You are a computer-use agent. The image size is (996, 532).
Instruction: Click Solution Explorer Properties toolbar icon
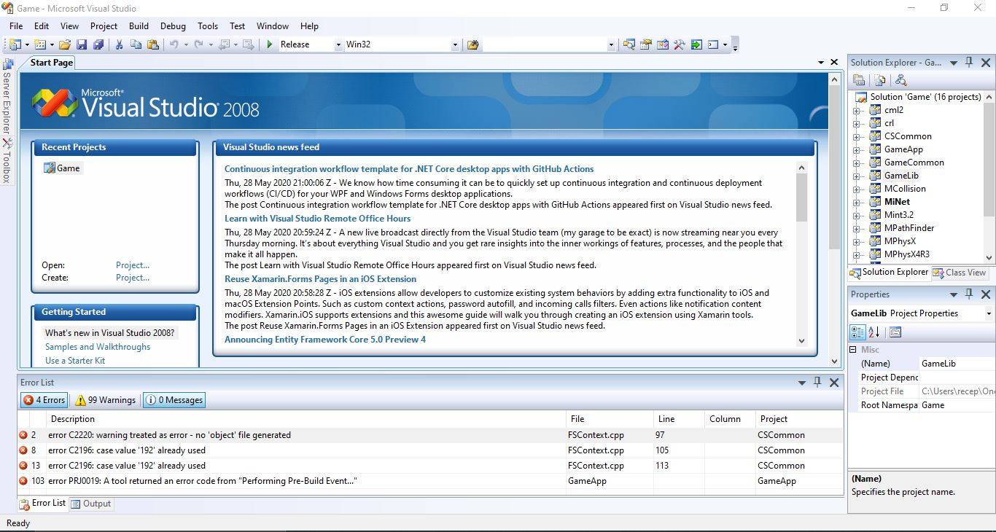click(x=859, y=80)
